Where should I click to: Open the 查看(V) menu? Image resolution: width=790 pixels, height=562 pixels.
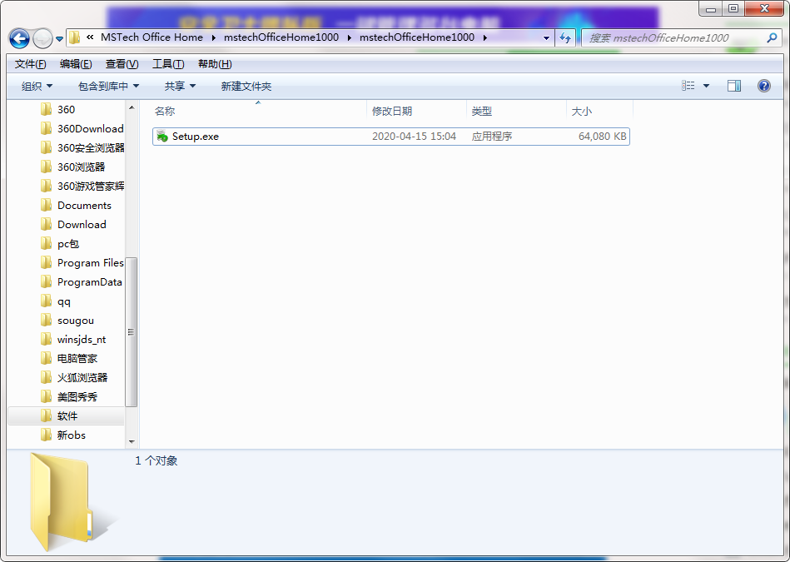pos(122,64)
